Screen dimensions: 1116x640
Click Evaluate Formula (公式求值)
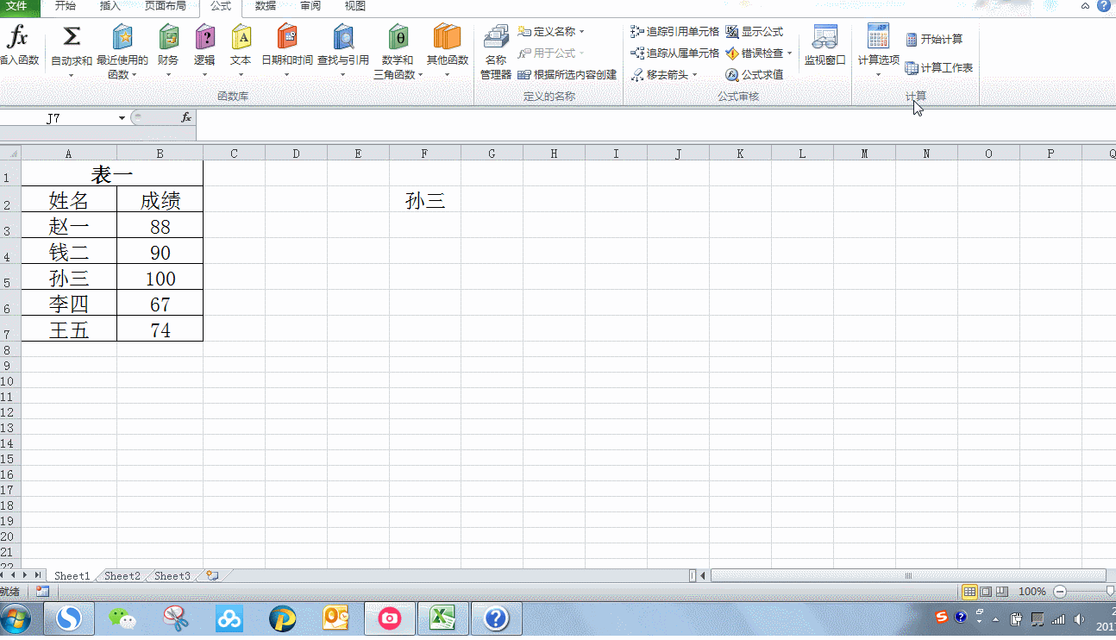coord(755,74)
